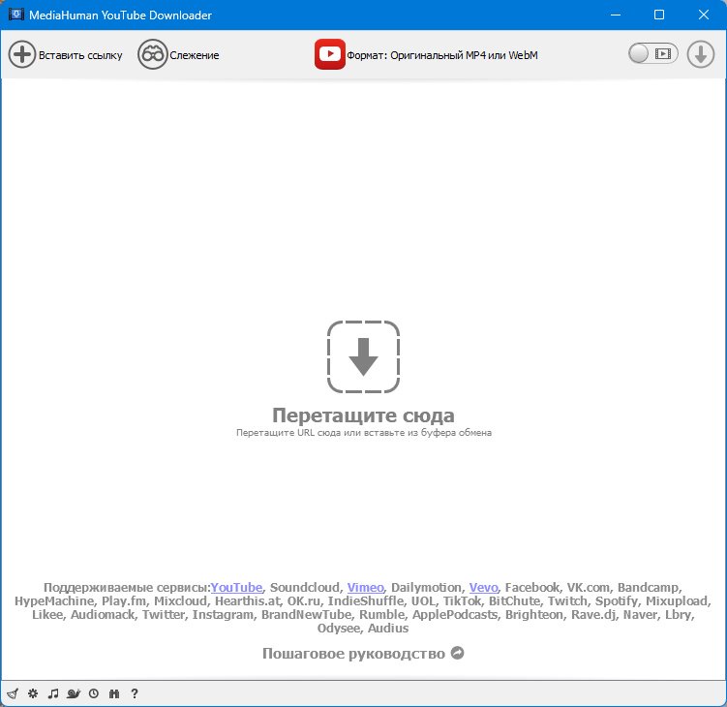Click the Dailymotion service name
The width and height of the screenshot is (727, 707).
tap(426, 587)
